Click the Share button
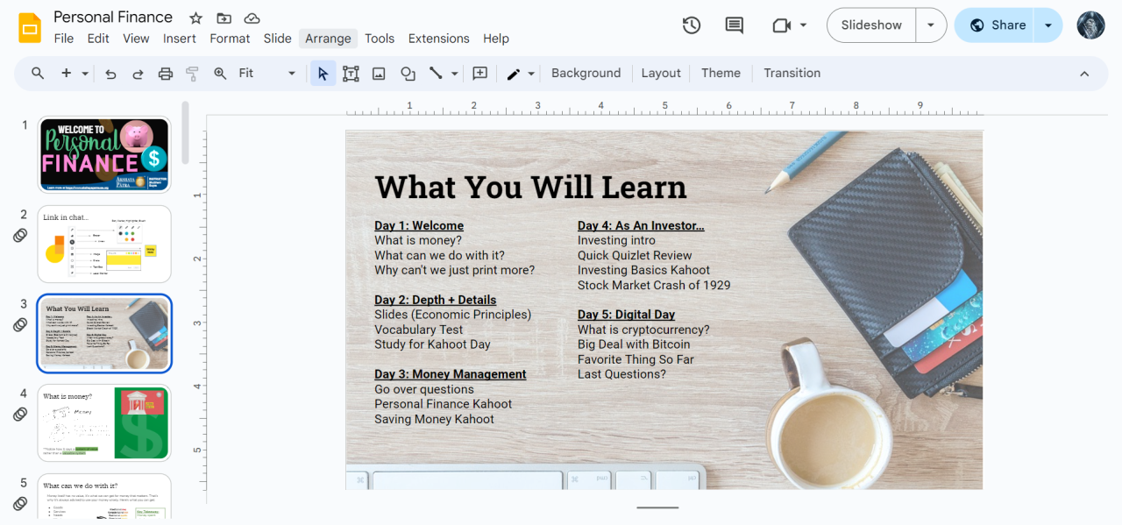 [996, 25]
